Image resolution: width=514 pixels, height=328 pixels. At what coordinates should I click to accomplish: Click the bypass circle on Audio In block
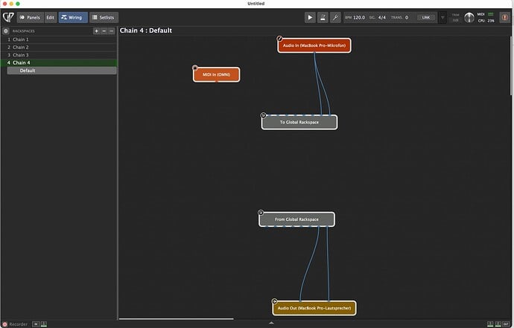coord(280,38)
